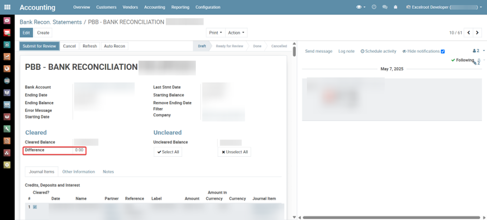Screen dimensions: 487x220
Task: Open the Accounting menu item
Action: tap(155, 7)
